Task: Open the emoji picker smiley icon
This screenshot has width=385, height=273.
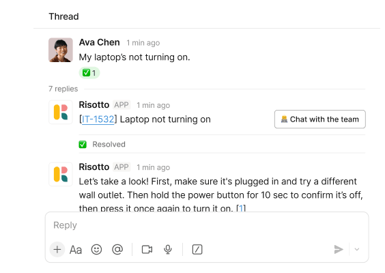Action: pyautogui.click(x=96, y=249)
